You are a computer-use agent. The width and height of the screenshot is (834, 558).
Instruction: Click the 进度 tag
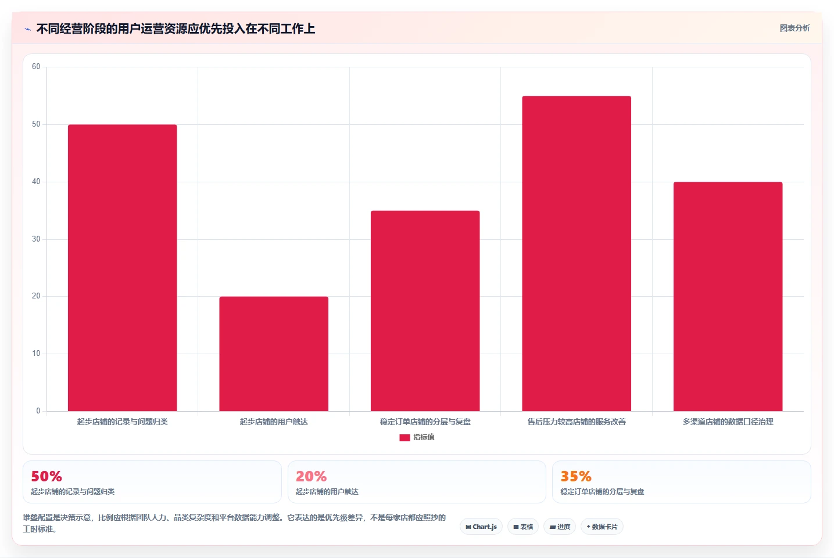tap(560, 527)
